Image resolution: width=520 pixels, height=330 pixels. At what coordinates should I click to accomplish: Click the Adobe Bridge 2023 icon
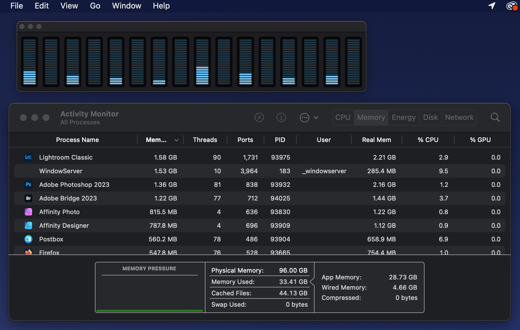(28, 198)
